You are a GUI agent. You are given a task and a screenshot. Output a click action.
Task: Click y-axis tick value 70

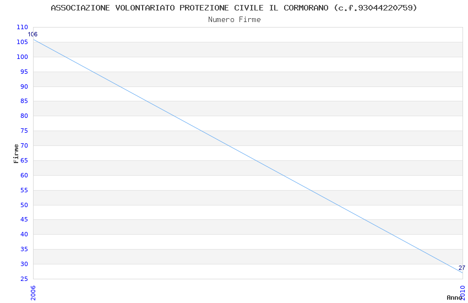pos(24,145)
